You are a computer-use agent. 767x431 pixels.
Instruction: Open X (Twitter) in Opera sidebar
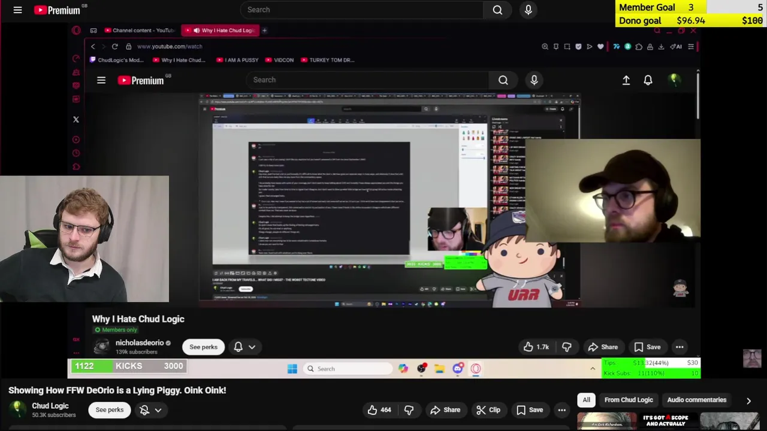point(76,119)
